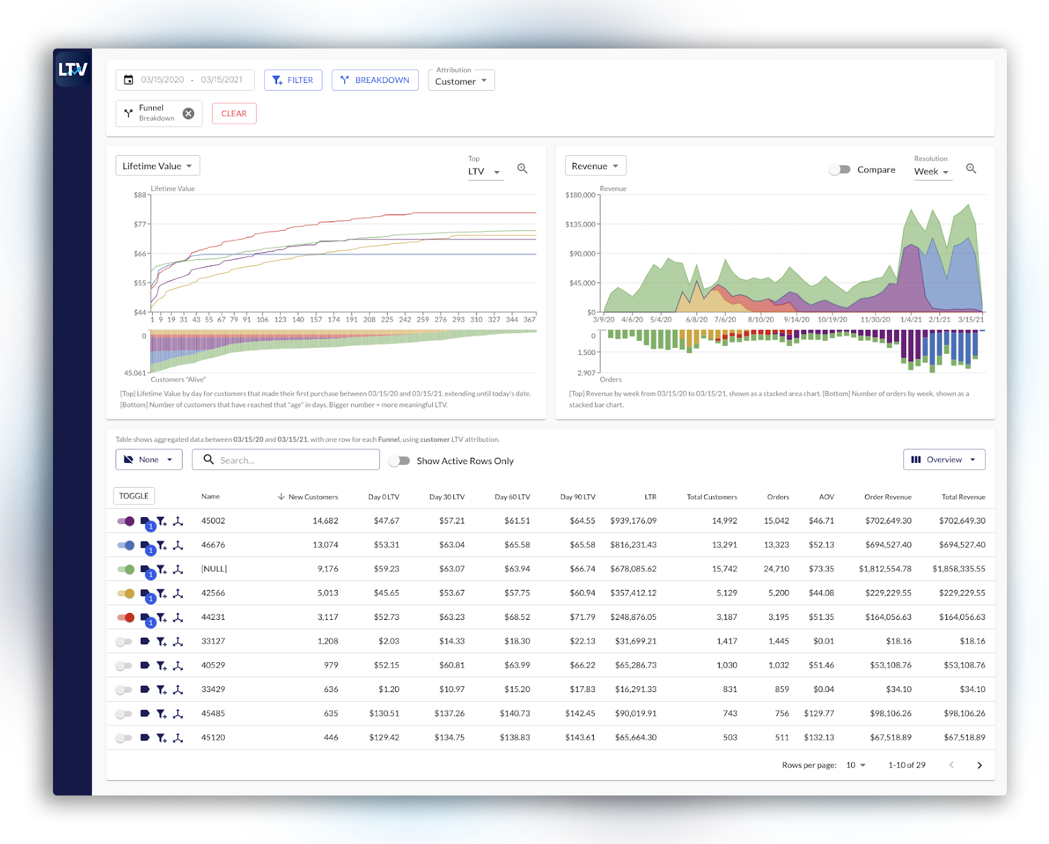Open the Attribution Customer dropdown
1049x844 pixels.
(461, 81)
